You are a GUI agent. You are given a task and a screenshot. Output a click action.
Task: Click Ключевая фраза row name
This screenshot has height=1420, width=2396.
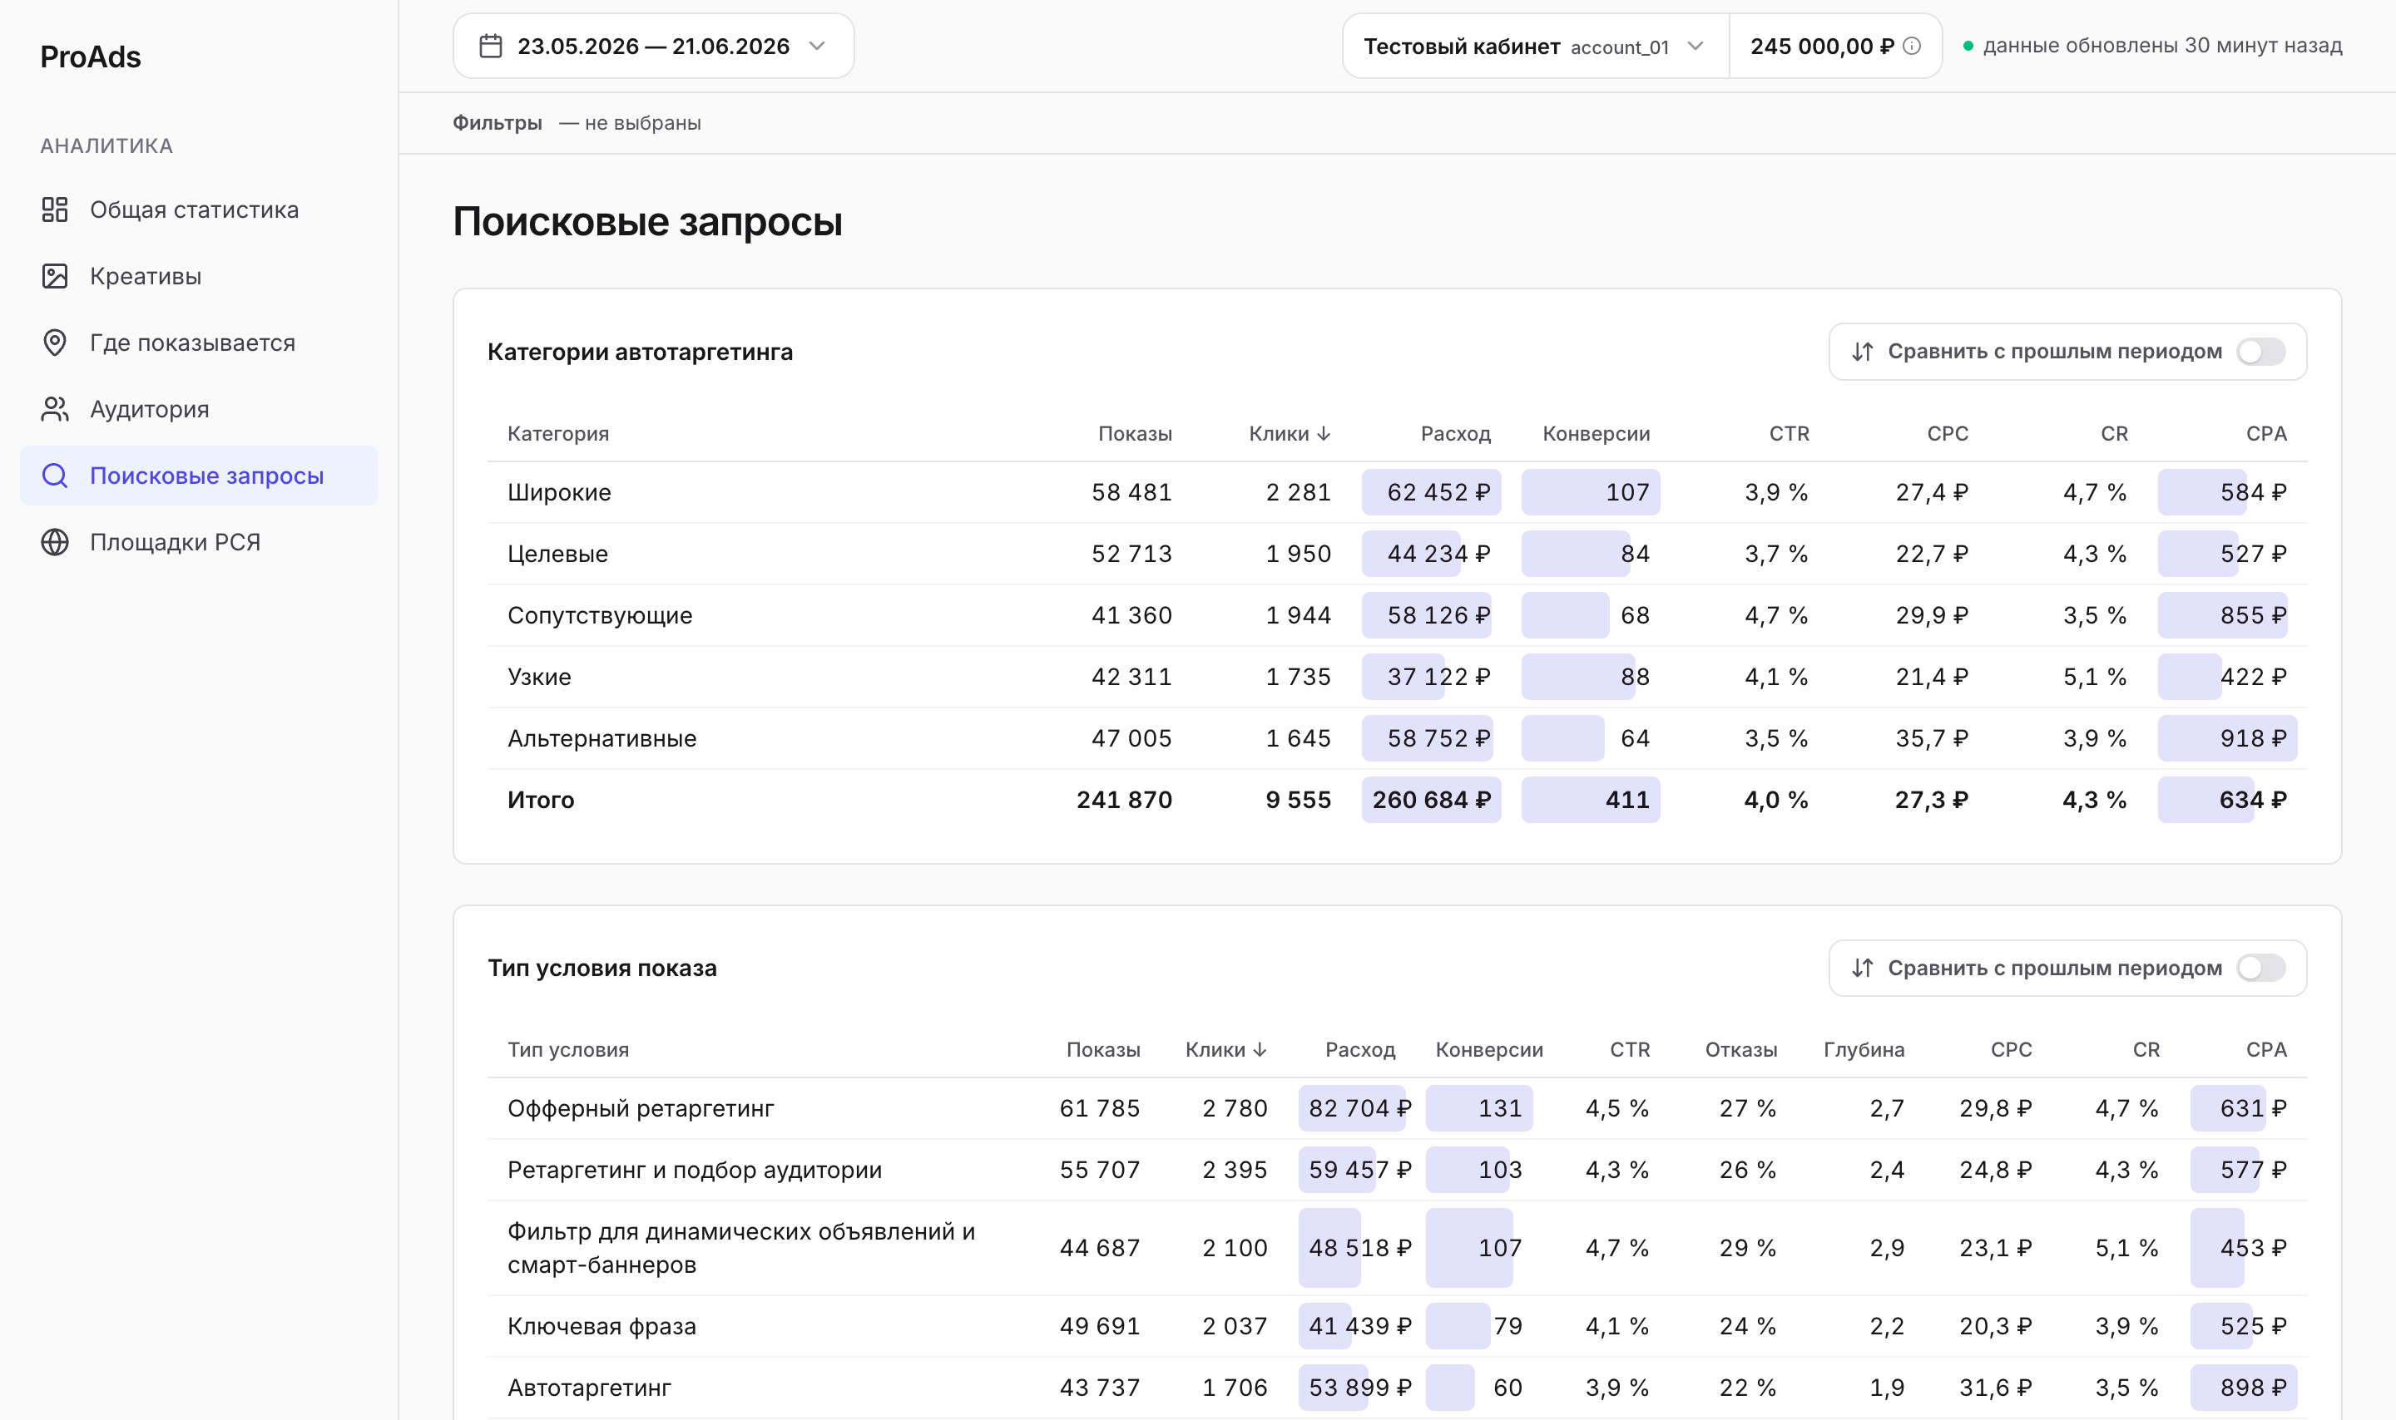point(602,1326)
